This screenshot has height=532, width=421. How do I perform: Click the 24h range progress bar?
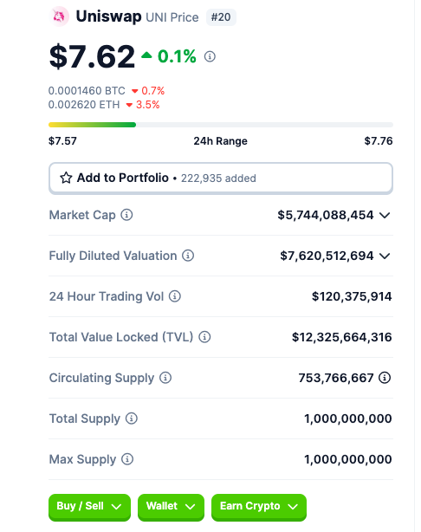point(221,125)
